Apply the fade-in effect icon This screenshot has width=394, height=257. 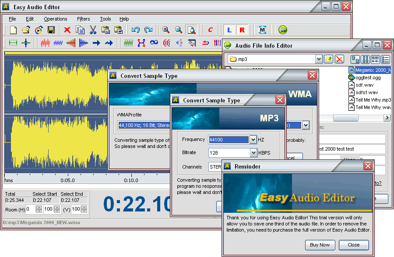71,43
